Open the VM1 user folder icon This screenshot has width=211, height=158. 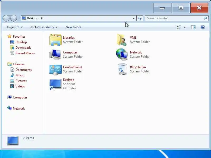(x=122, y=40)
